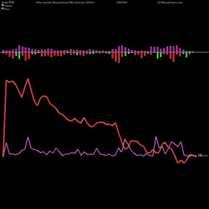
Task: Click the 3day smooth MunafaSutra chart title
Action: point(65,3)
